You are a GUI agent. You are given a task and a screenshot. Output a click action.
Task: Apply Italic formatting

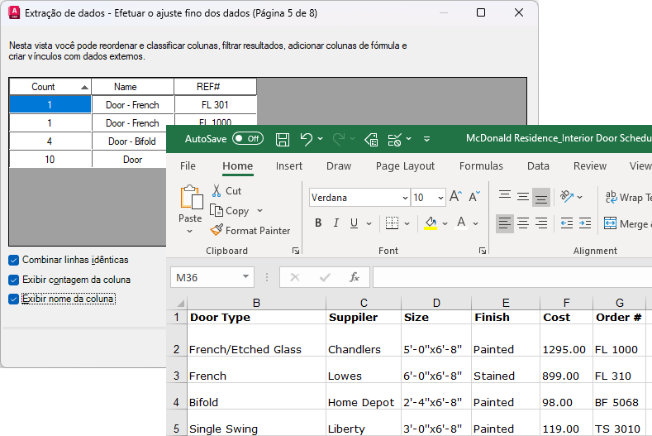pyautogui.click(x=336, y=223)
